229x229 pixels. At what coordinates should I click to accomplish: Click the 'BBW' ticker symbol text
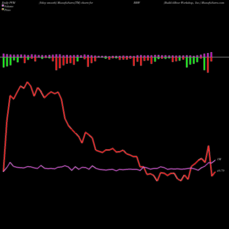click(136, 3)
